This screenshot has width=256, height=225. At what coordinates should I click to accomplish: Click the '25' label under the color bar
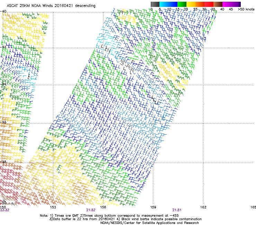click(x=195, y=9)
